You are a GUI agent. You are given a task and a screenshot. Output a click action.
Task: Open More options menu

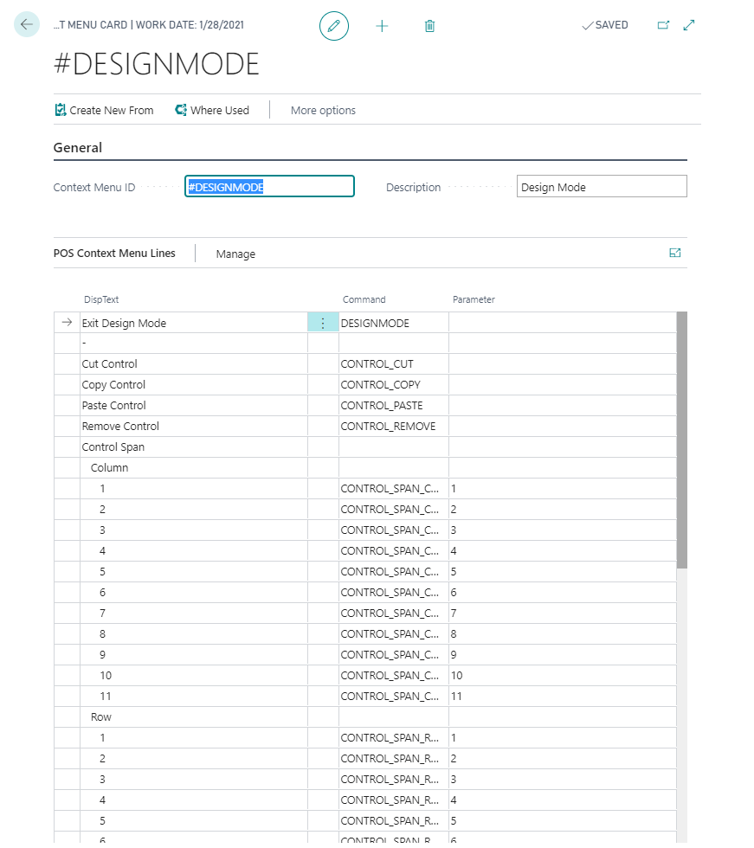point(323,110)
